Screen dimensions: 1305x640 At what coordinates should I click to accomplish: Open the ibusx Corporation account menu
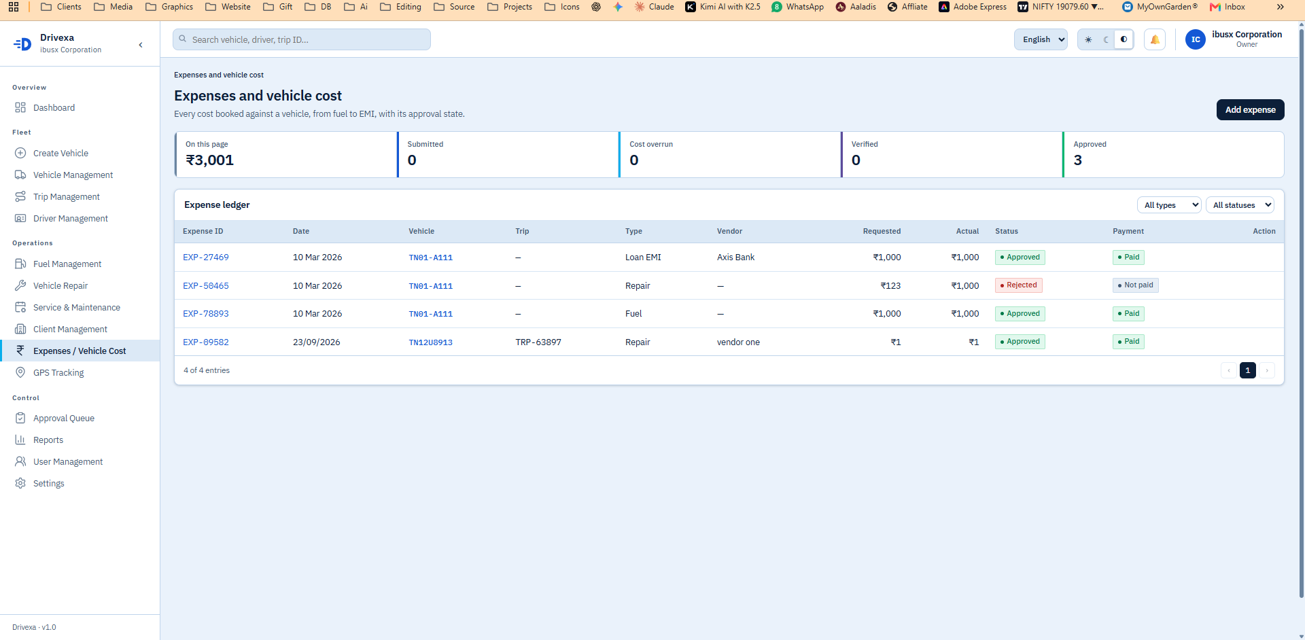[x=1234, y=39]
